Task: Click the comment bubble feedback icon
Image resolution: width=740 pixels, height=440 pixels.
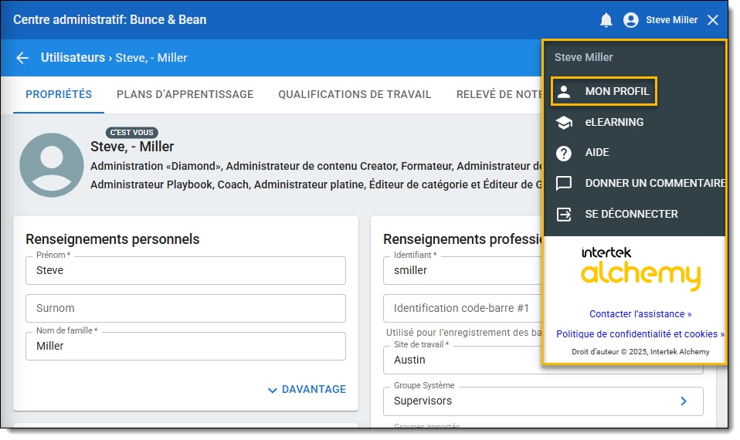Action: (x=564, y=184)
